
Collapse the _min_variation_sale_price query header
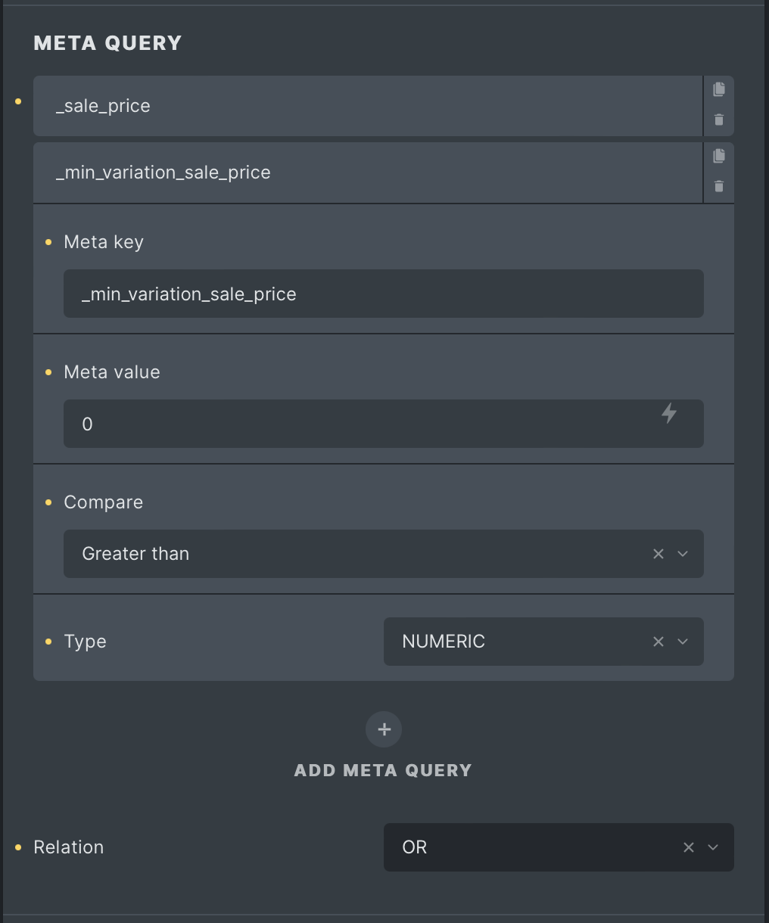coord(368,172)
